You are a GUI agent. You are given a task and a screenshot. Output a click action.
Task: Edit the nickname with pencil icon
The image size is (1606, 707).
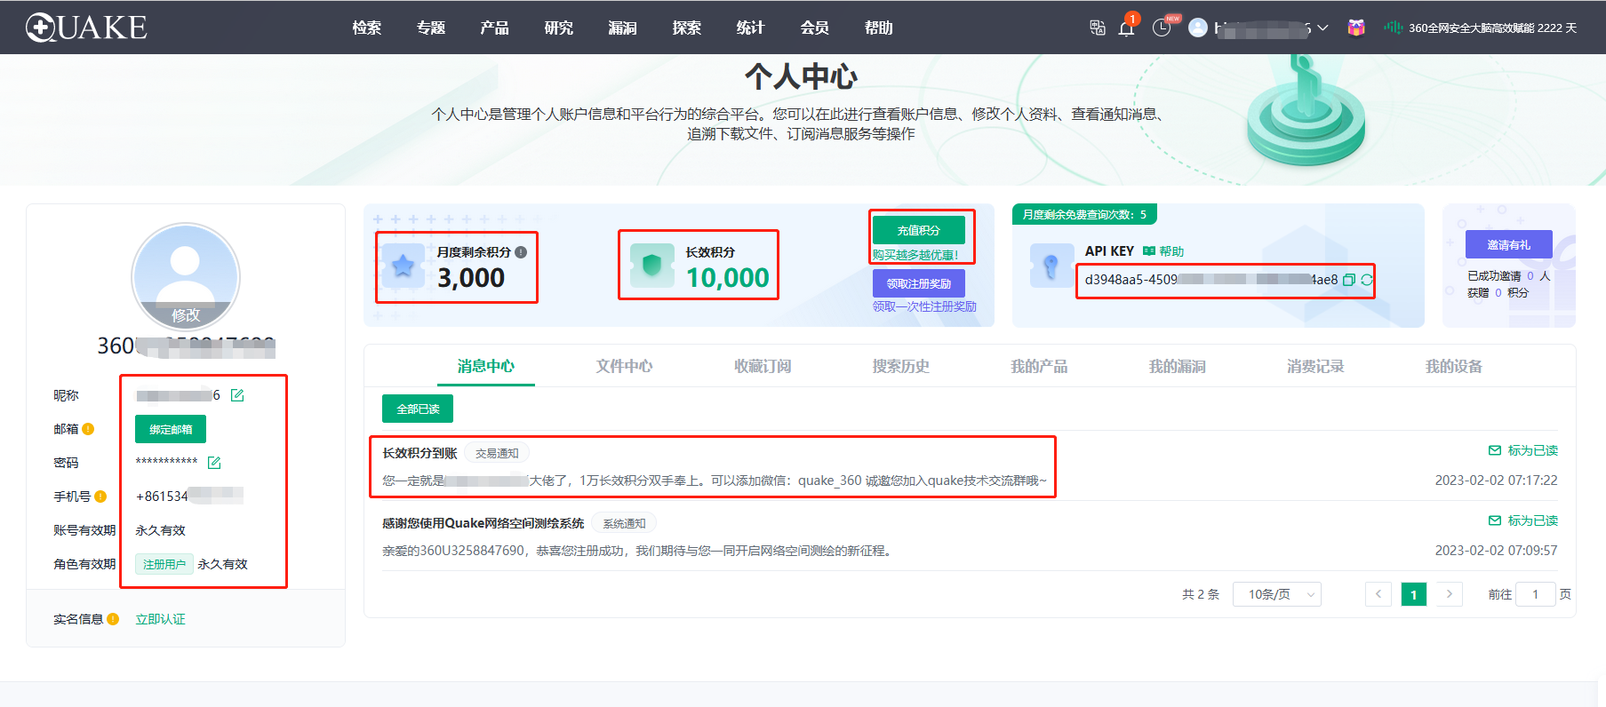(x=237, y=395)
